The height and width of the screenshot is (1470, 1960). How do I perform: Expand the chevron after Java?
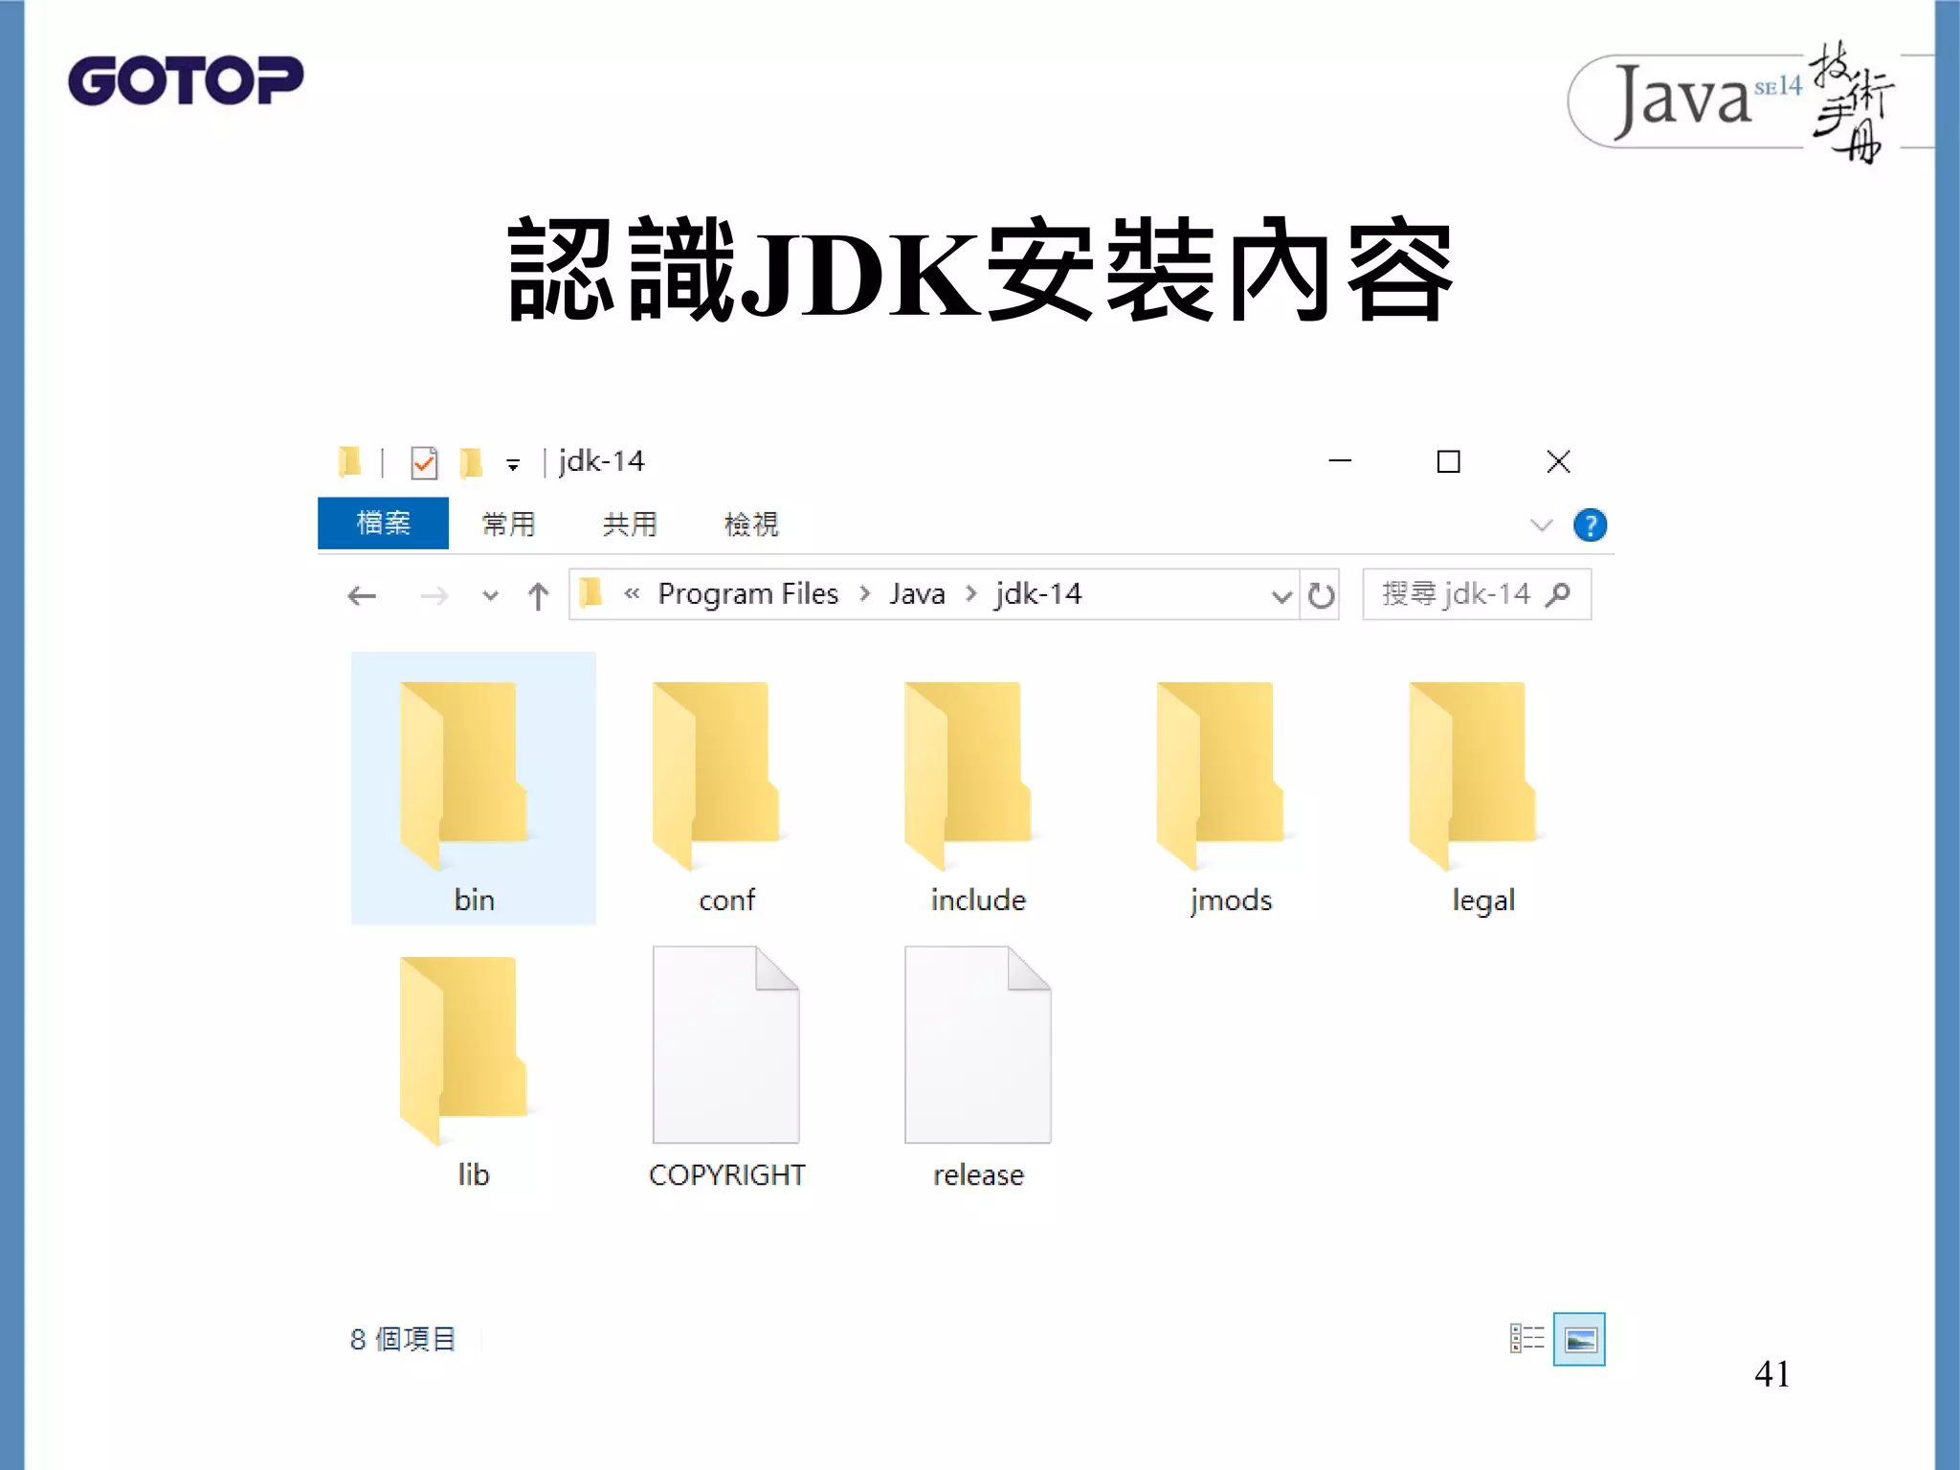[x=971, y=594]
